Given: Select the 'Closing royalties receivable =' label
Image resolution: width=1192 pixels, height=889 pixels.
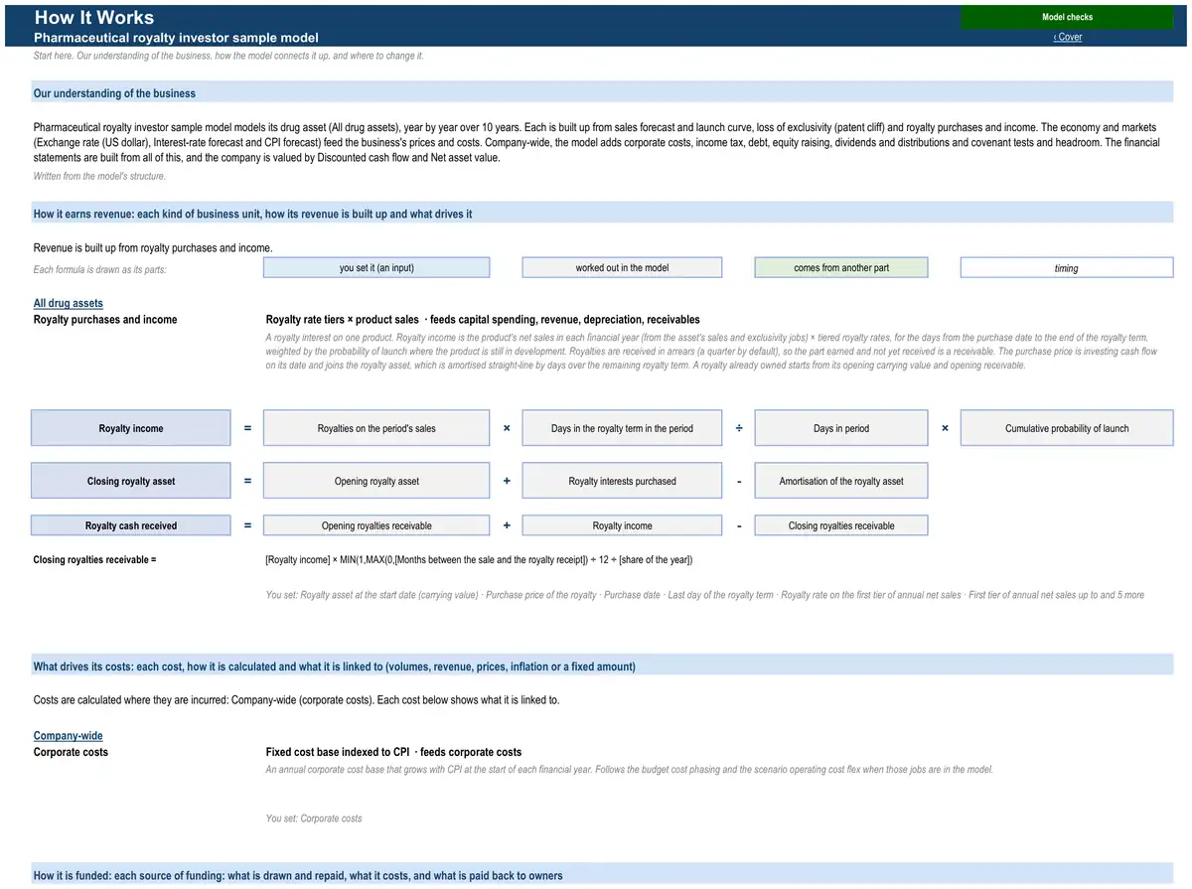Looking at the screenshot, I should point(95,559).
